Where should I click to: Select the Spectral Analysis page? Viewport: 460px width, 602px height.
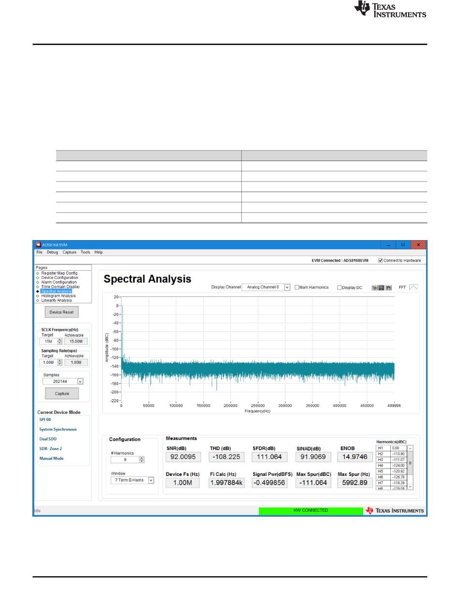(56, 291)
